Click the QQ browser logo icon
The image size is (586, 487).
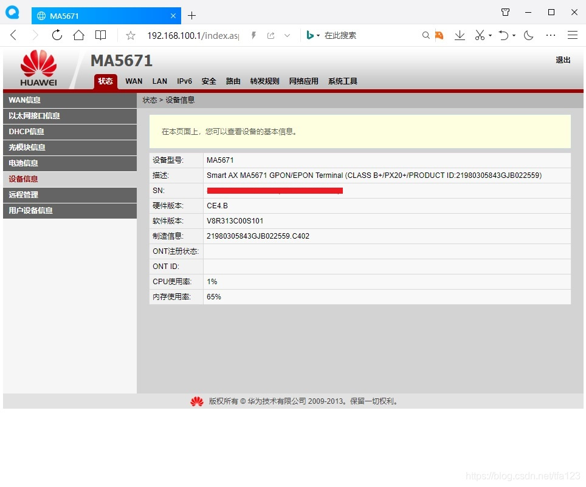click(x=12, y=12)
